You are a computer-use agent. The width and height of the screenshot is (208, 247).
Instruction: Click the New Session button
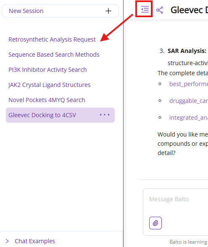pyautogui.click(x=60, y=11)
